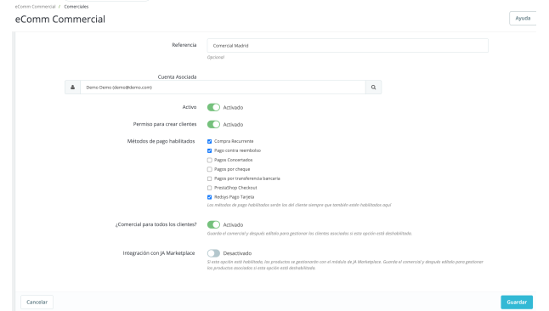Check the PrestaShop Checkout checkbox

pos(209,188)
